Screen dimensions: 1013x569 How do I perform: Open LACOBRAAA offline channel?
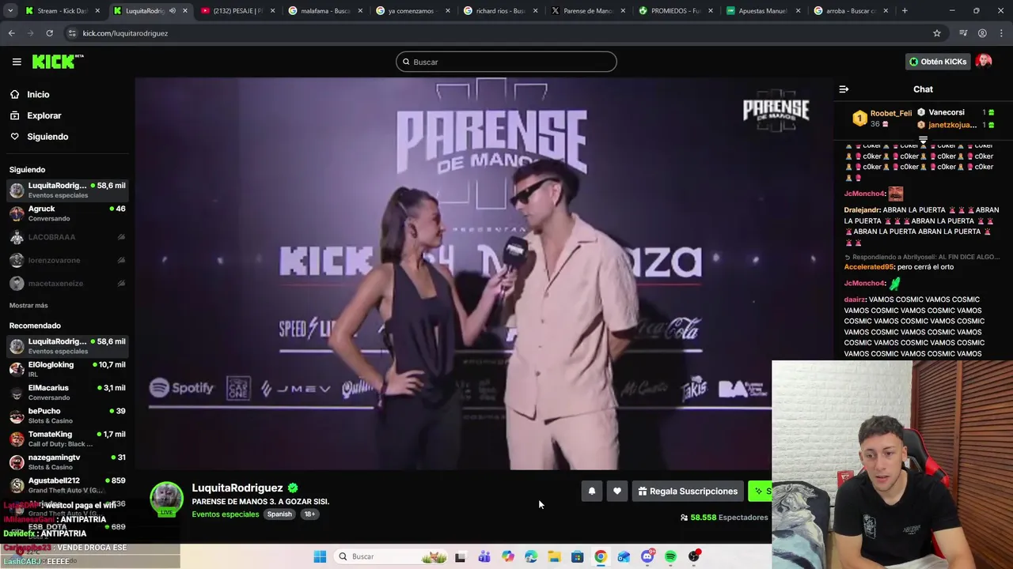coord(67,237)
